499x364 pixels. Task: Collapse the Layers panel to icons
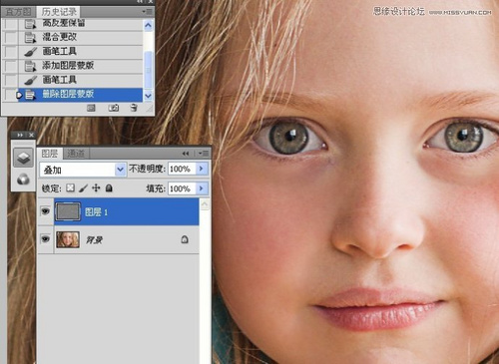(x=186, y=154)
